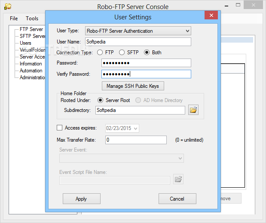Viewport: 266px width, 223px height.
Task: Open the User Type dropdown
Action: [138, 31]
